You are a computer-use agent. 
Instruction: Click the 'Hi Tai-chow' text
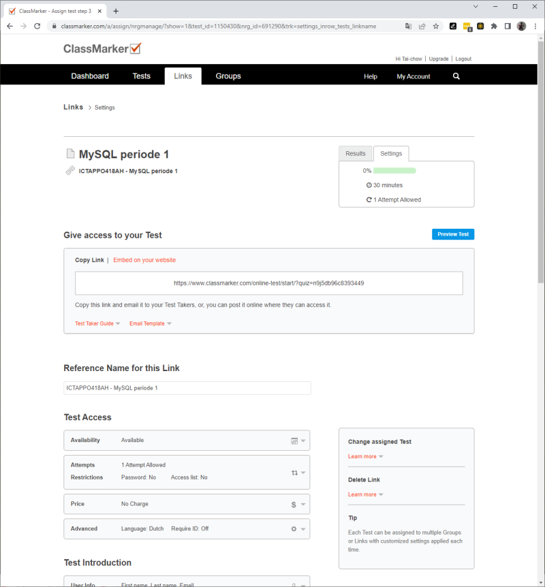[x=408, y=59]
